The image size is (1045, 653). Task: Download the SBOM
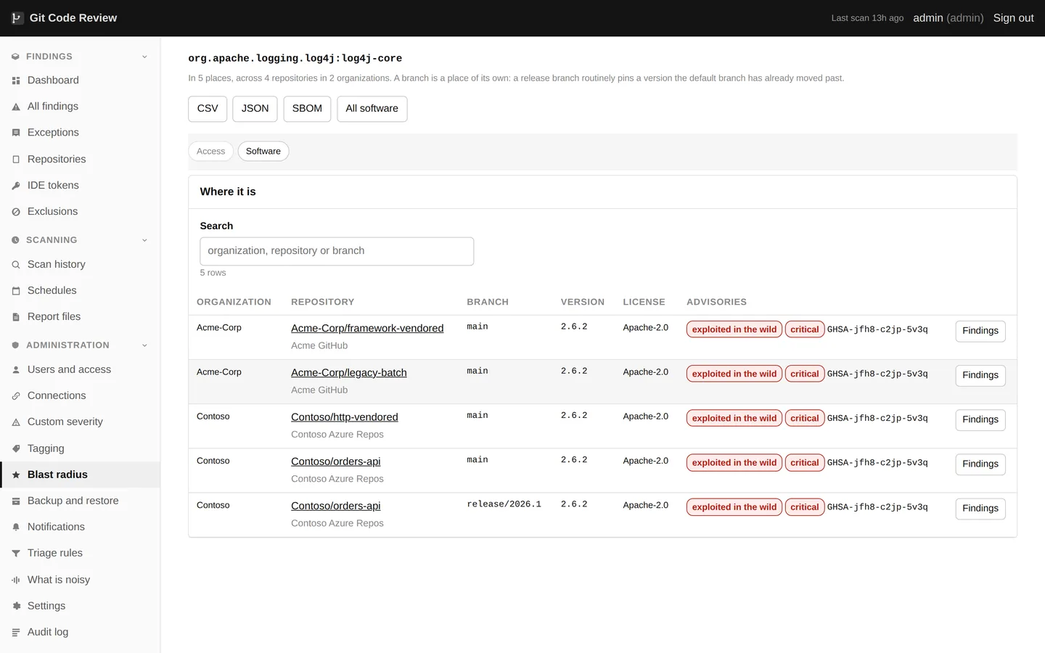point(307,109)
